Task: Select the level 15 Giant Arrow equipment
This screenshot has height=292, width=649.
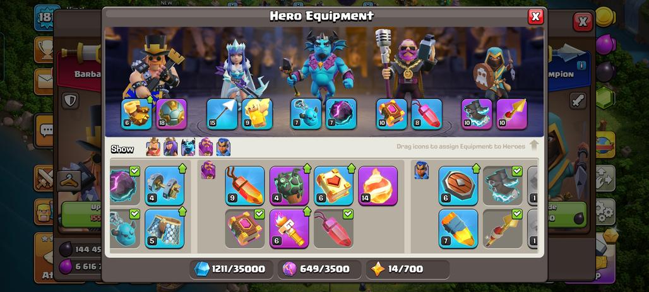Action: point(222,114)
